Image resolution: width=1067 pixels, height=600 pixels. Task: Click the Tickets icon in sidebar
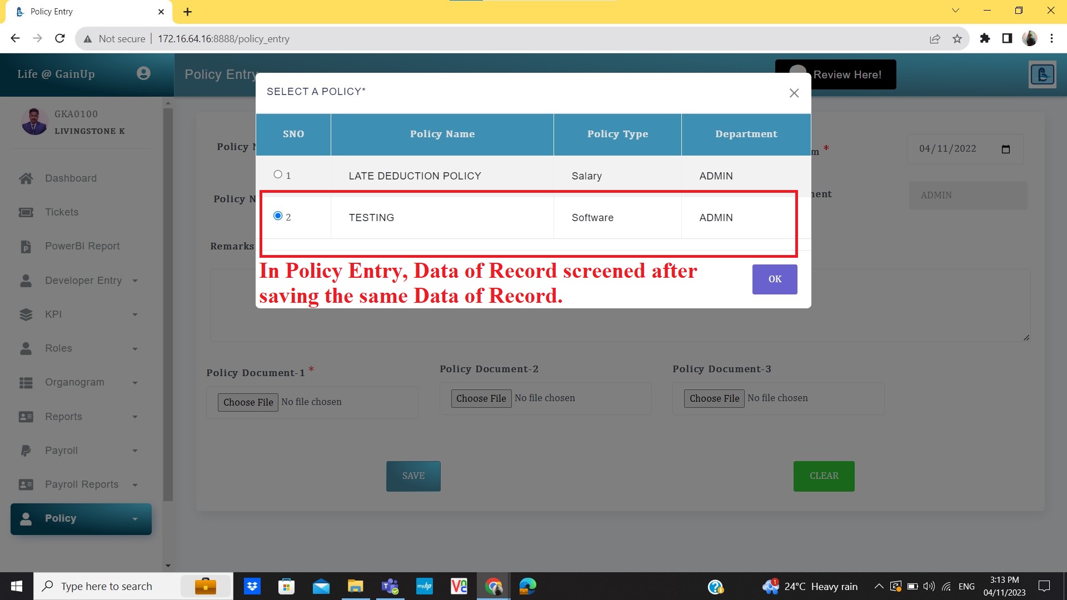tap(26, 212)
